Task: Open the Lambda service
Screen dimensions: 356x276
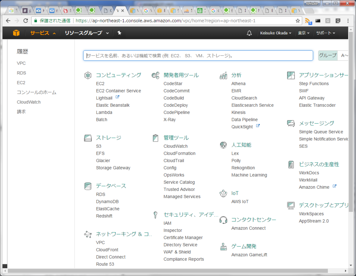Action: 104,112
